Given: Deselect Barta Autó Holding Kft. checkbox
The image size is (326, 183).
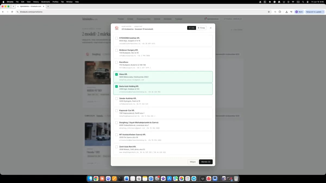Looking at the screenshot, I should (x=117, y=86).
